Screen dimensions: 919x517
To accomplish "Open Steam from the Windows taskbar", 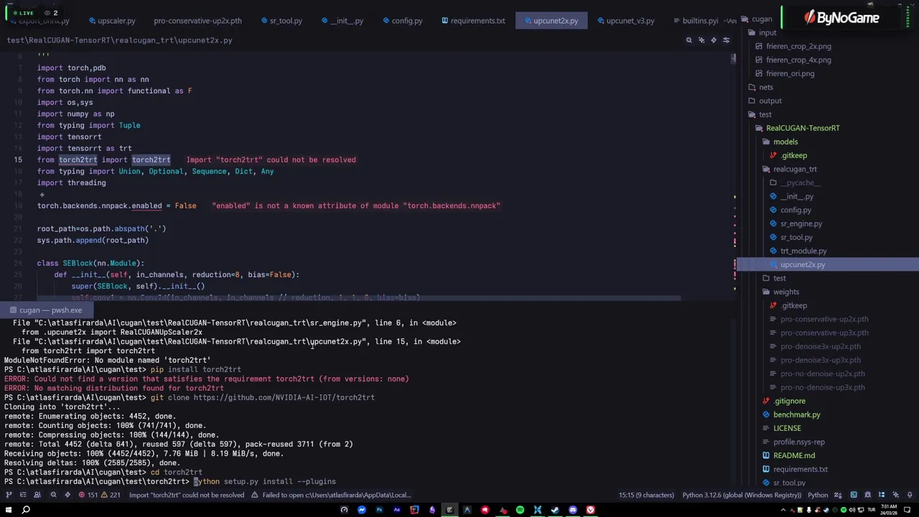I will pos(555,510).
